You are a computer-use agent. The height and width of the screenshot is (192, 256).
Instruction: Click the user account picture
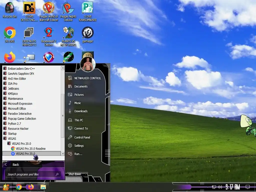pyautogui.click(x=88, y=64)
